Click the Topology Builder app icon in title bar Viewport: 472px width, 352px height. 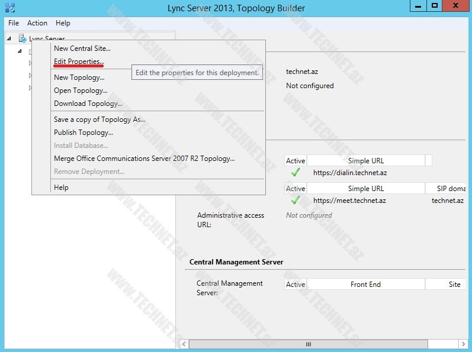click(x=10, y=8)
